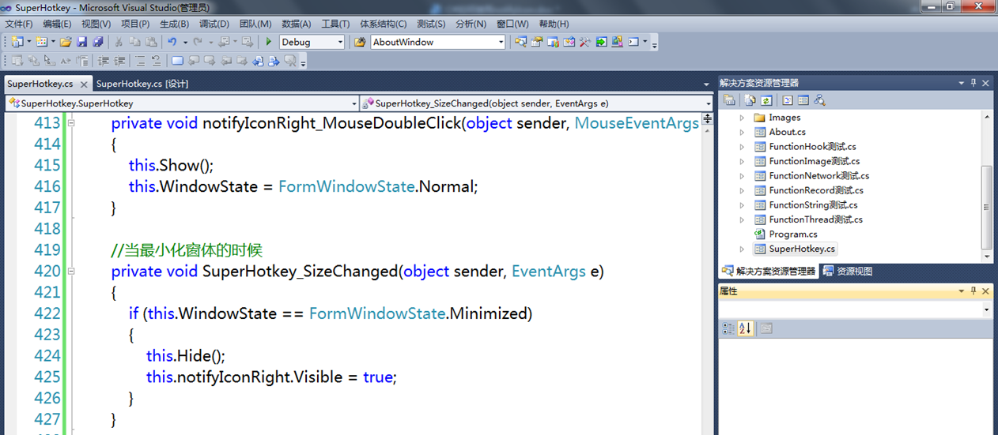
Task: Switch to the 资源视图 tab
Action: tap(848, 271)
